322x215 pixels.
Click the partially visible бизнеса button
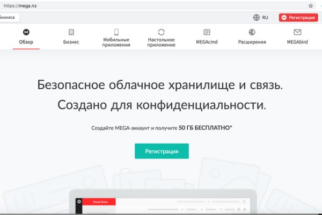9,17
